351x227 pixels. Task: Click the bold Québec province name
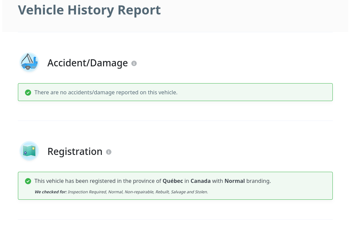tap(173, 181)
